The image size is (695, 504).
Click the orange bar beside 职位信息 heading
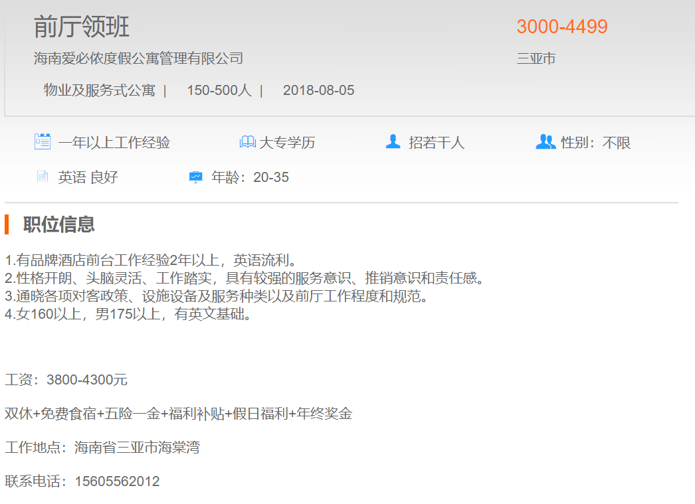pyautogui.click(x=7, y=224)
